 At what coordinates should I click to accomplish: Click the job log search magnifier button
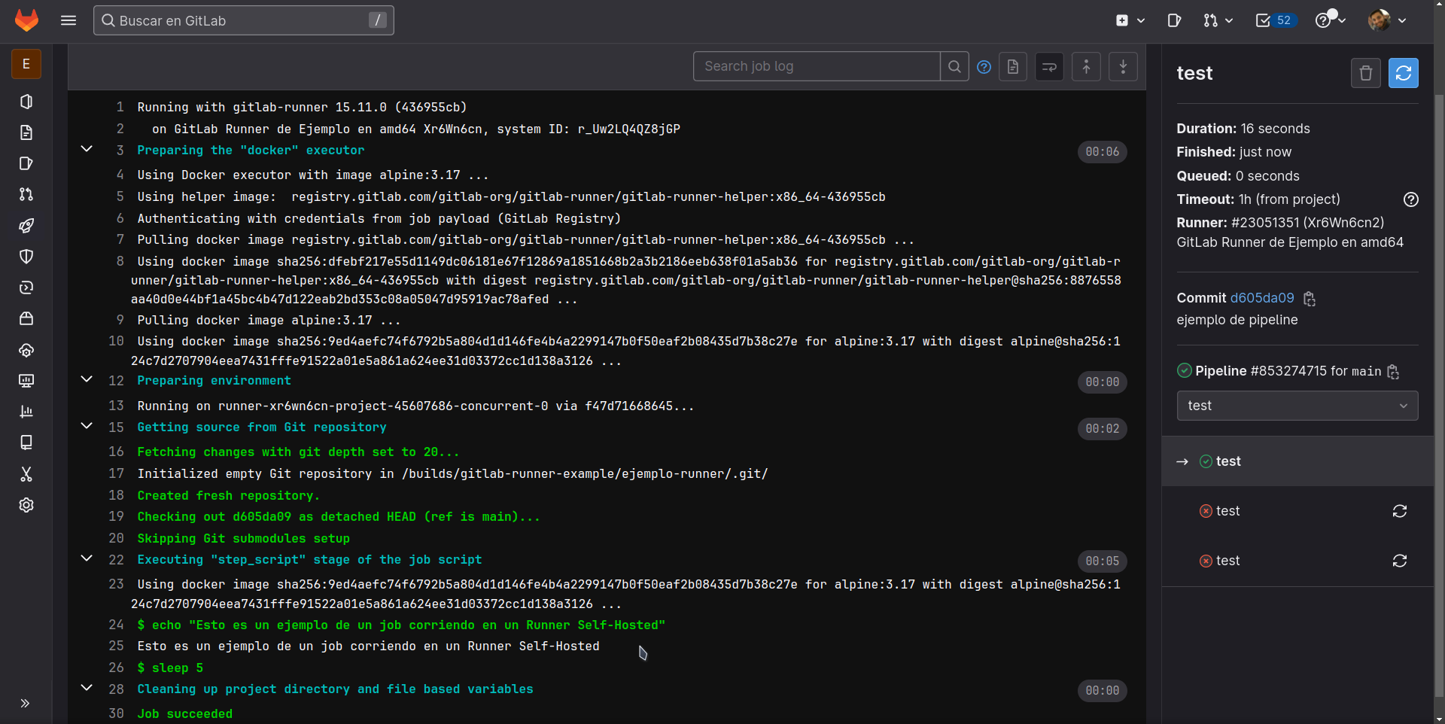tap(954, 66)
